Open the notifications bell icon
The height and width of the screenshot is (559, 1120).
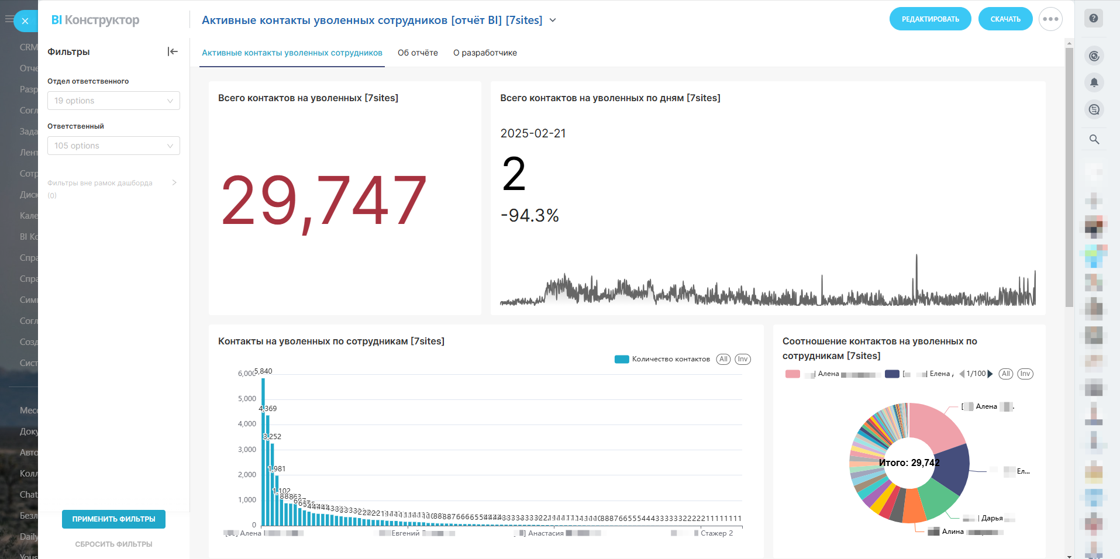pyautogui.click(x=1094, y=82)
